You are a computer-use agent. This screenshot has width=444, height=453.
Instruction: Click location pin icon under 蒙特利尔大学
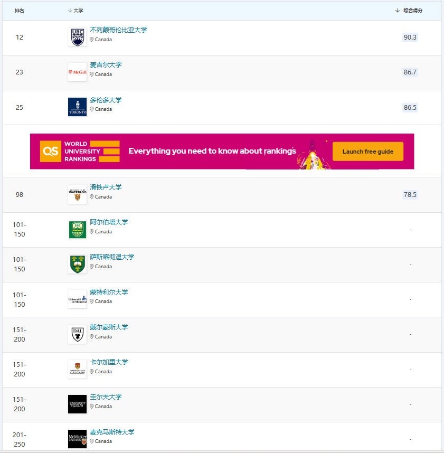(x=91, y=301)
